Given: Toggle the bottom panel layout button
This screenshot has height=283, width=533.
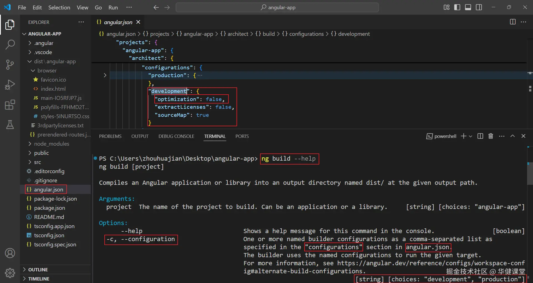Looking at the screenshot, I should click(x=468, y=7).
